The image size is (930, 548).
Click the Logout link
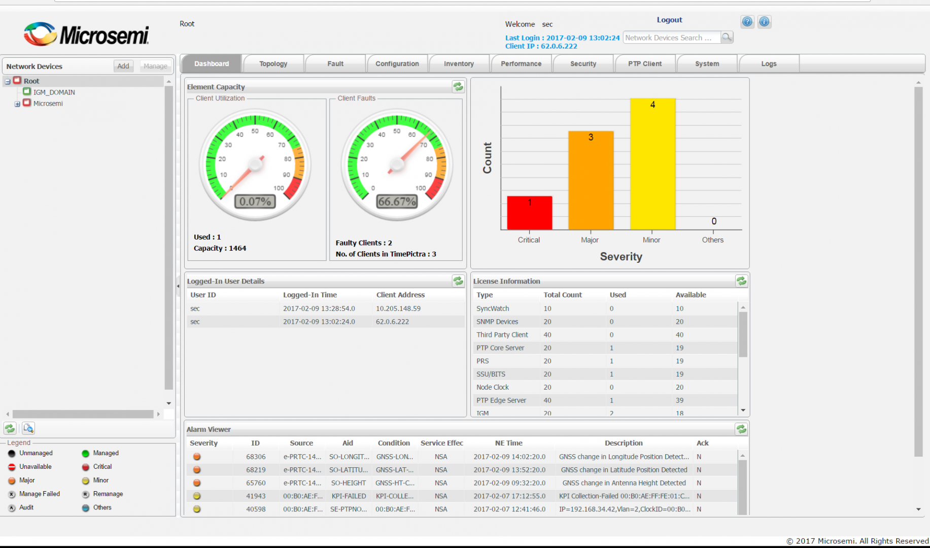click(669, 19)
